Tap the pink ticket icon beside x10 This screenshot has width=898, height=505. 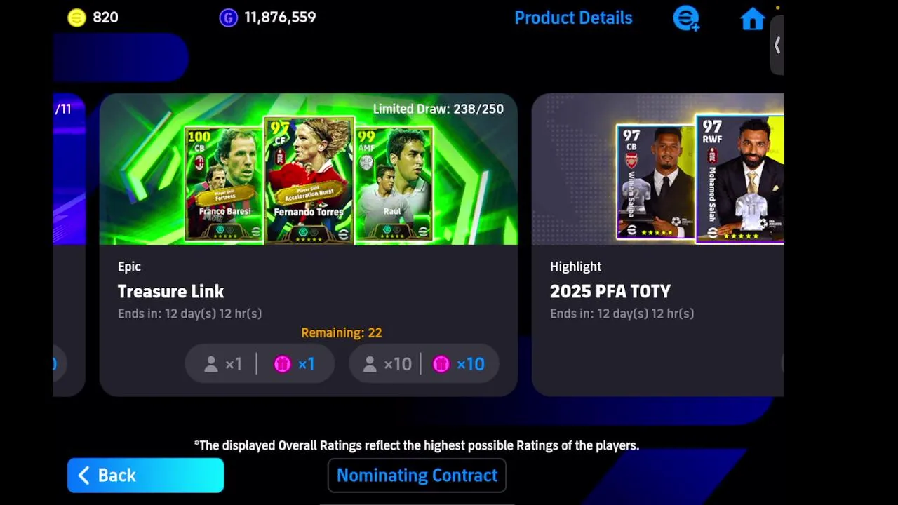(x=441, y=364)
